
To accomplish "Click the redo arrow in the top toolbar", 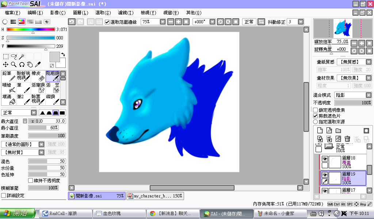I will 80,22.
